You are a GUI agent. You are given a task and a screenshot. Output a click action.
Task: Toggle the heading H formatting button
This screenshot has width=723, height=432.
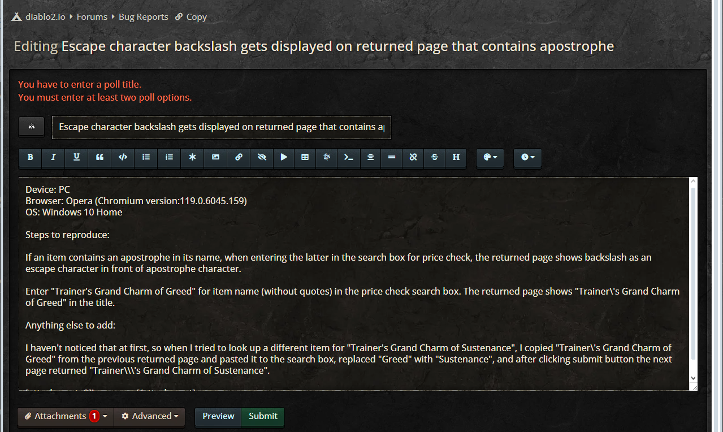[456, 157]
